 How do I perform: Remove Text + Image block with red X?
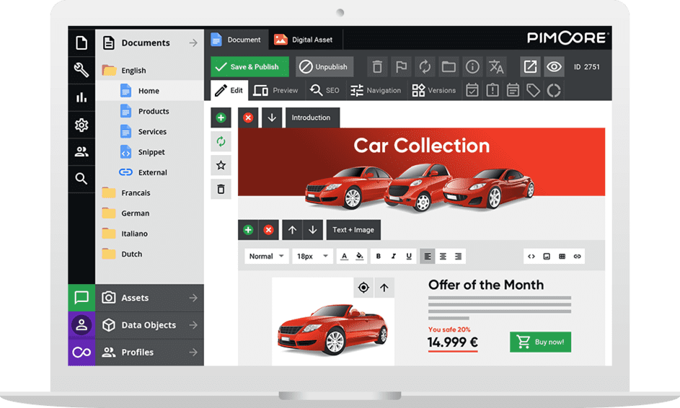coord(268,230)
